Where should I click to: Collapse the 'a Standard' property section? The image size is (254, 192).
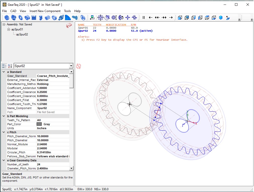pyautogui.click(x=4, y=72)
